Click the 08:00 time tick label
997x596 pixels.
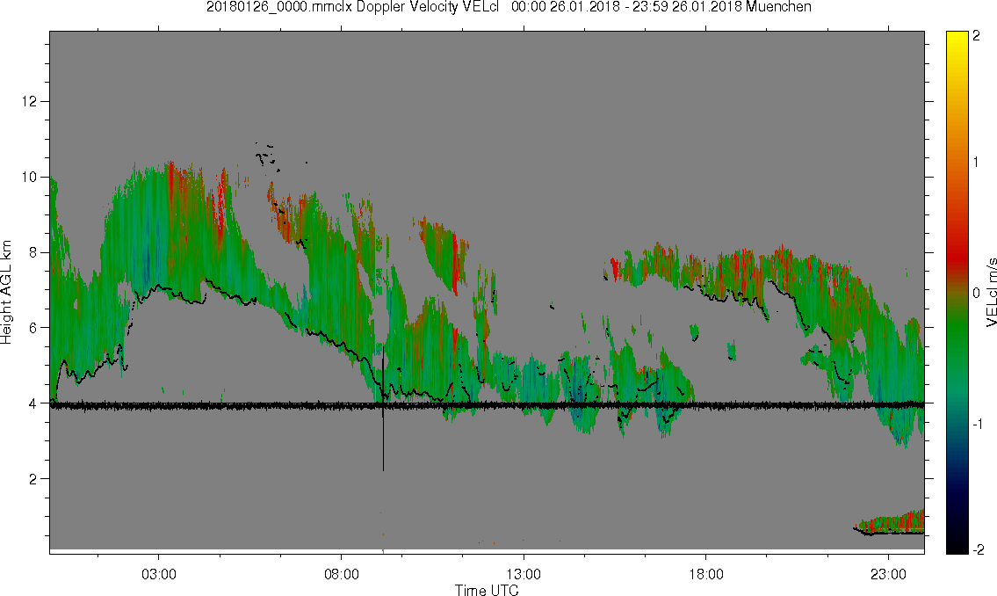click(x=342, y=574)
